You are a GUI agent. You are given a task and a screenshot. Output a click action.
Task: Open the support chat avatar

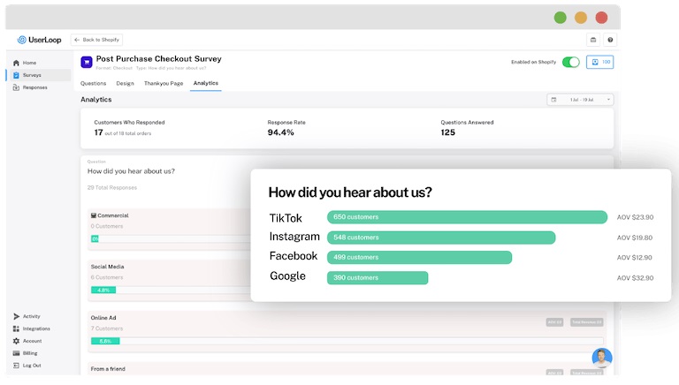tap(601, 358)
